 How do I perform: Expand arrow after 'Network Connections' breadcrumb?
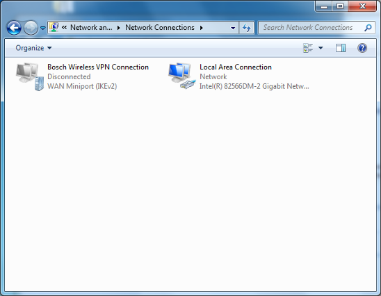coord(202,28)
